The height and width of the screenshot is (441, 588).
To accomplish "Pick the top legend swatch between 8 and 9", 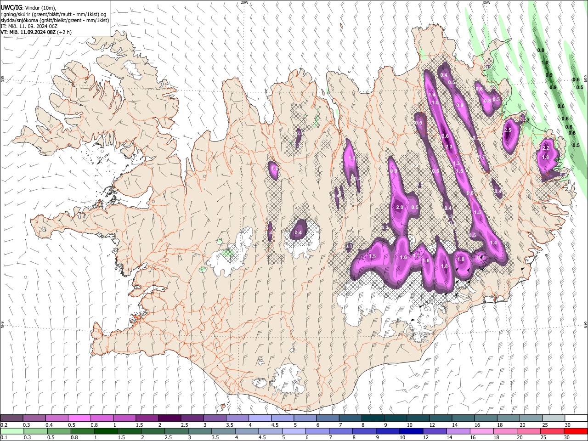I will (373, 418).
